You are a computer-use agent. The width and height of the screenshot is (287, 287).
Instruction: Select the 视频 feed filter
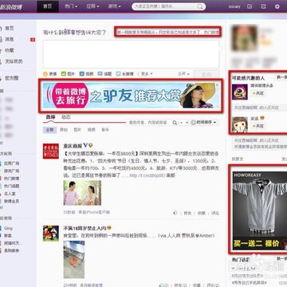tap(91, 130)
